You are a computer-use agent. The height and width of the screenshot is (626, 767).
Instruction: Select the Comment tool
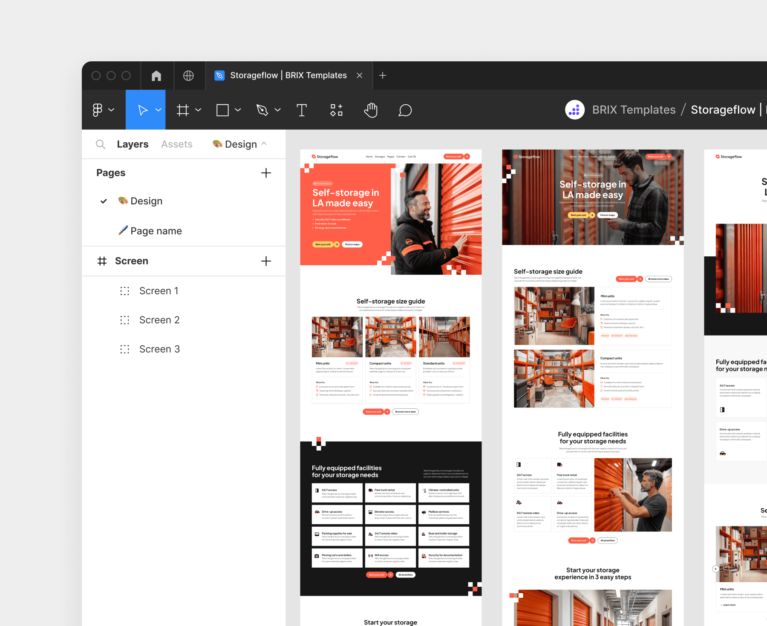(404, 110)
